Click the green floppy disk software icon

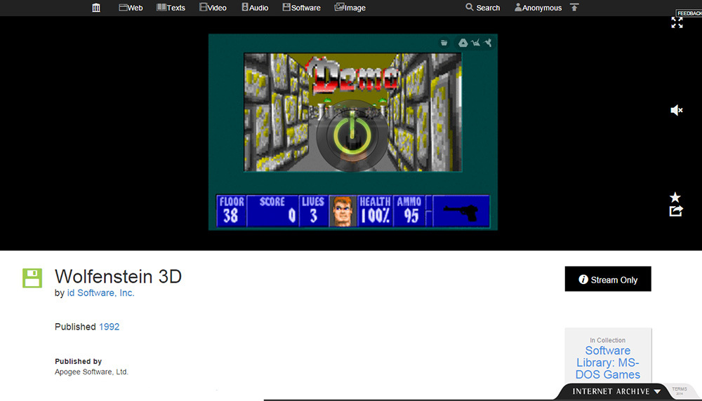(32, 278)
